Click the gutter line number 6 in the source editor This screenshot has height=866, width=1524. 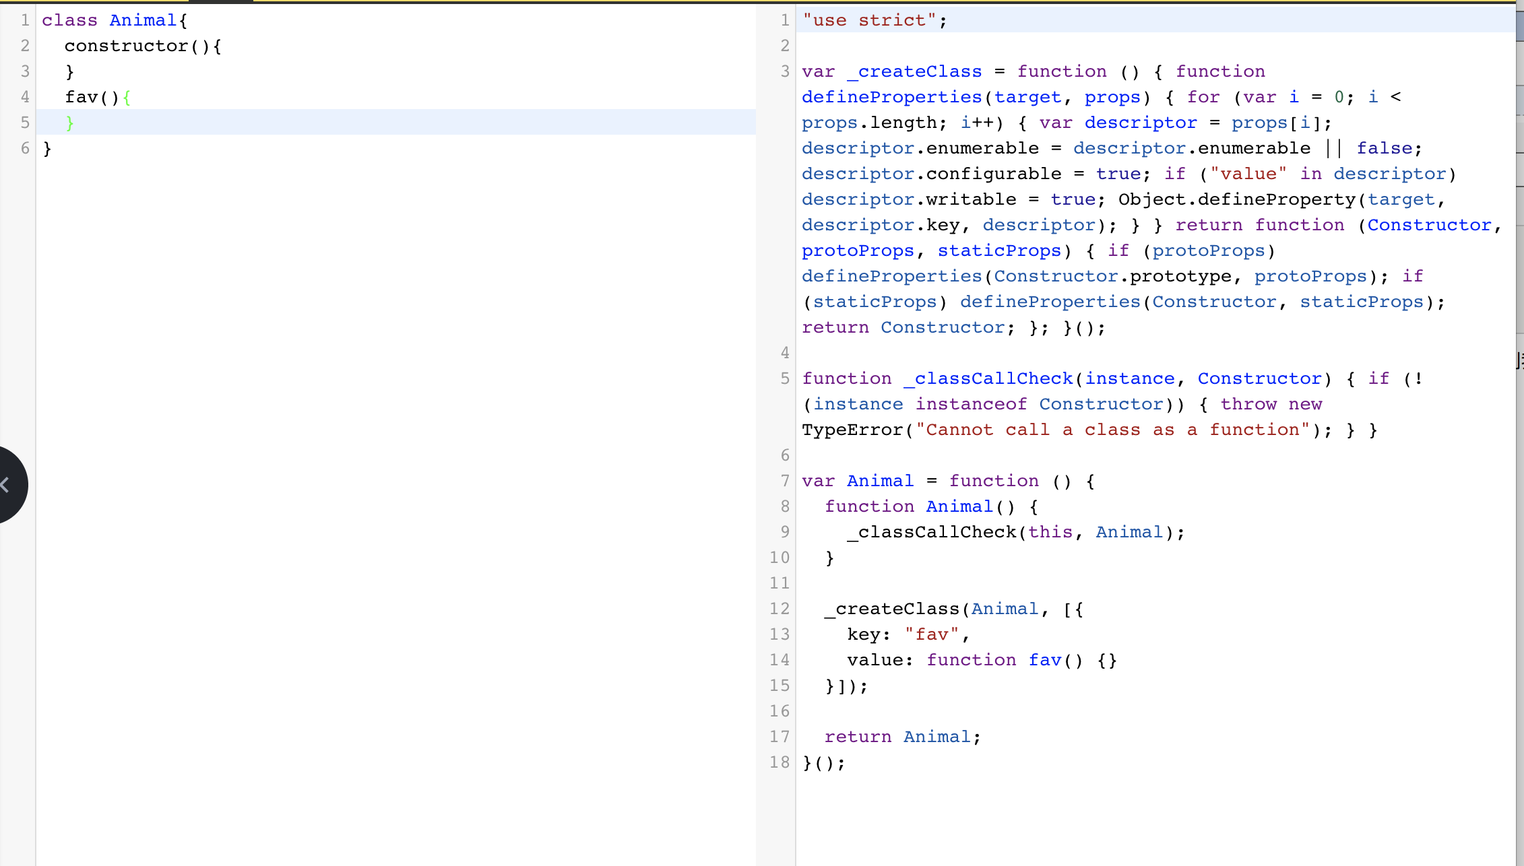[25, 148]
